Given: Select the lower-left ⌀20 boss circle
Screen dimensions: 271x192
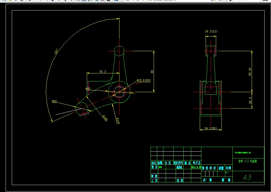Looking at the screenshot, I should (82, 108).
